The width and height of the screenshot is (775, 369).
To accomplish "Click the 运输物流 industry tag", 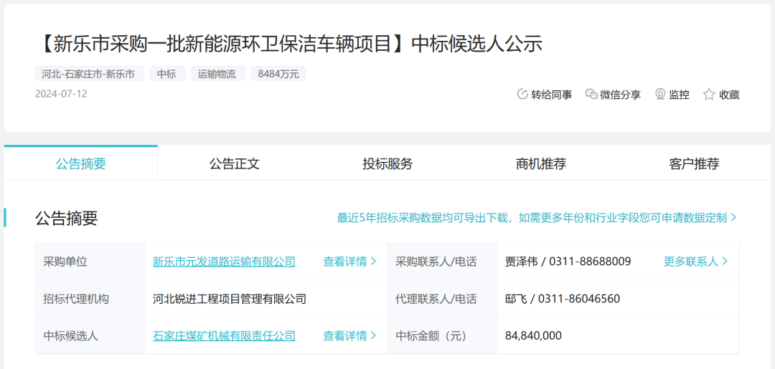I will (218, 74).
